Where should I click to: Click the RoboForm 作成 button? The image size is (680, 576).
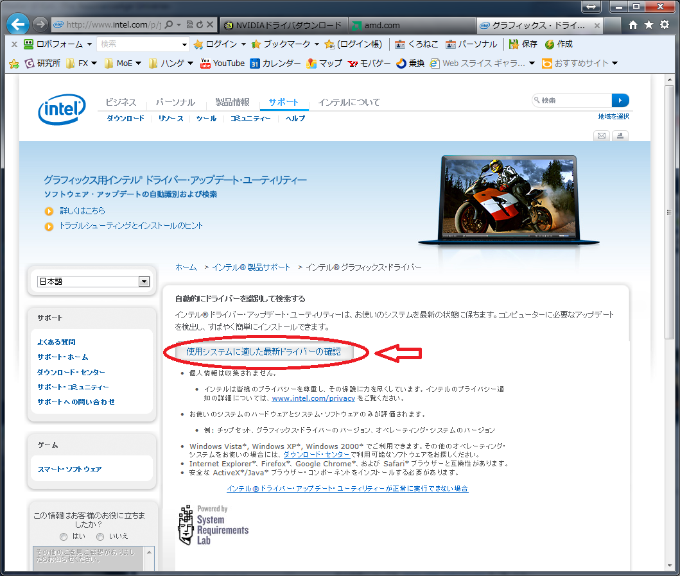559,44
